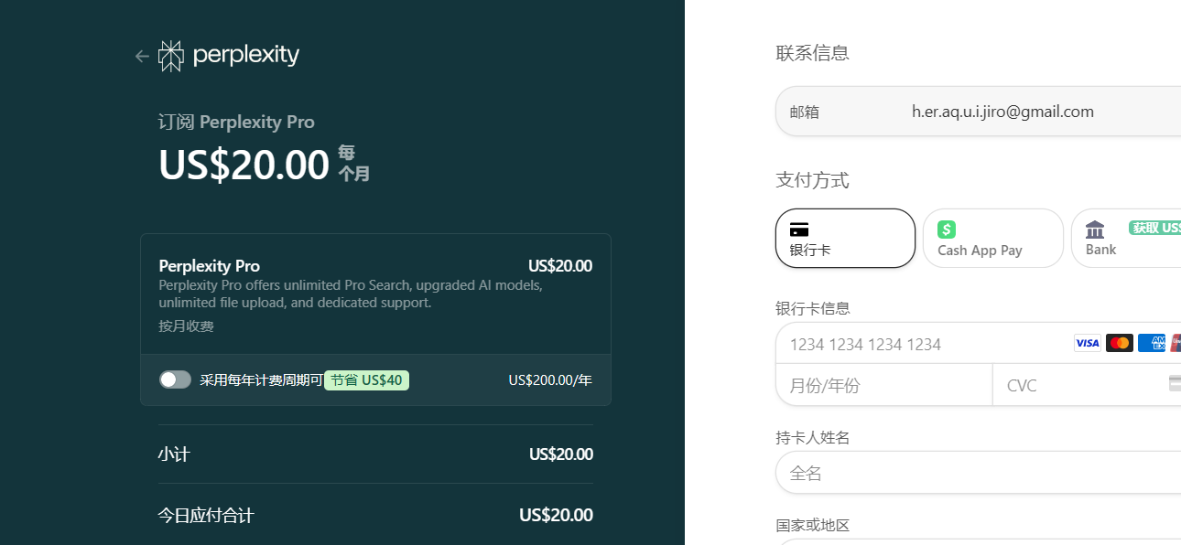
Task: Click the 持卡人姓名 label
Action: coord(813,437)
